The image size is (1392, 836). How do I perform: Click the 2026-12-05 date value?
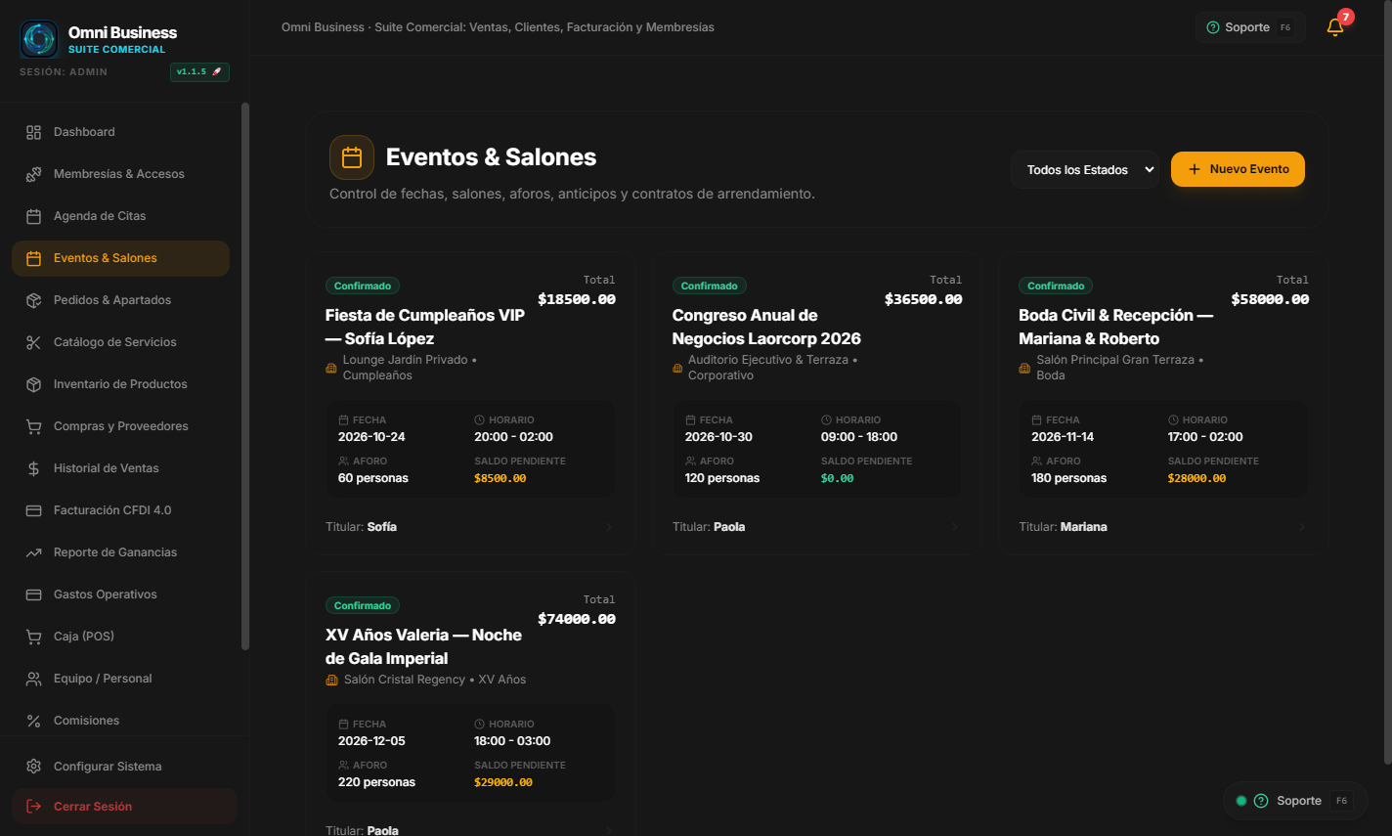(x=371, y=741)
